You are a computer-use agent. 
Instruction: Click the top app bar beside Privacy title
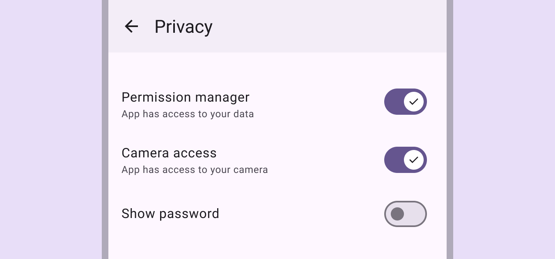point(328,27)
